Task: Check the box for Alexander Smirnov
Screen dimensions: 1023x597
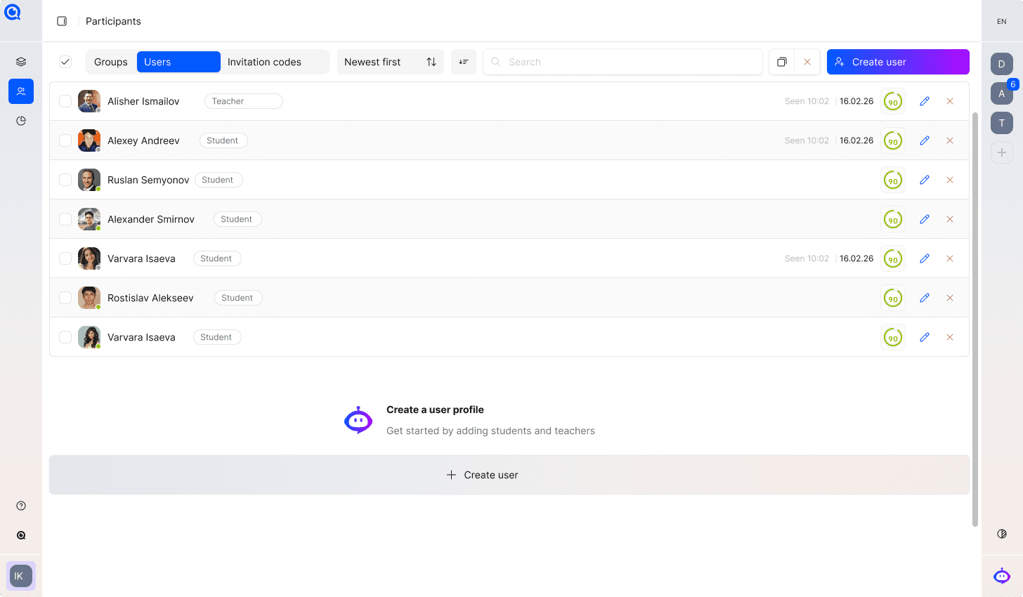Action: [65, 219]
